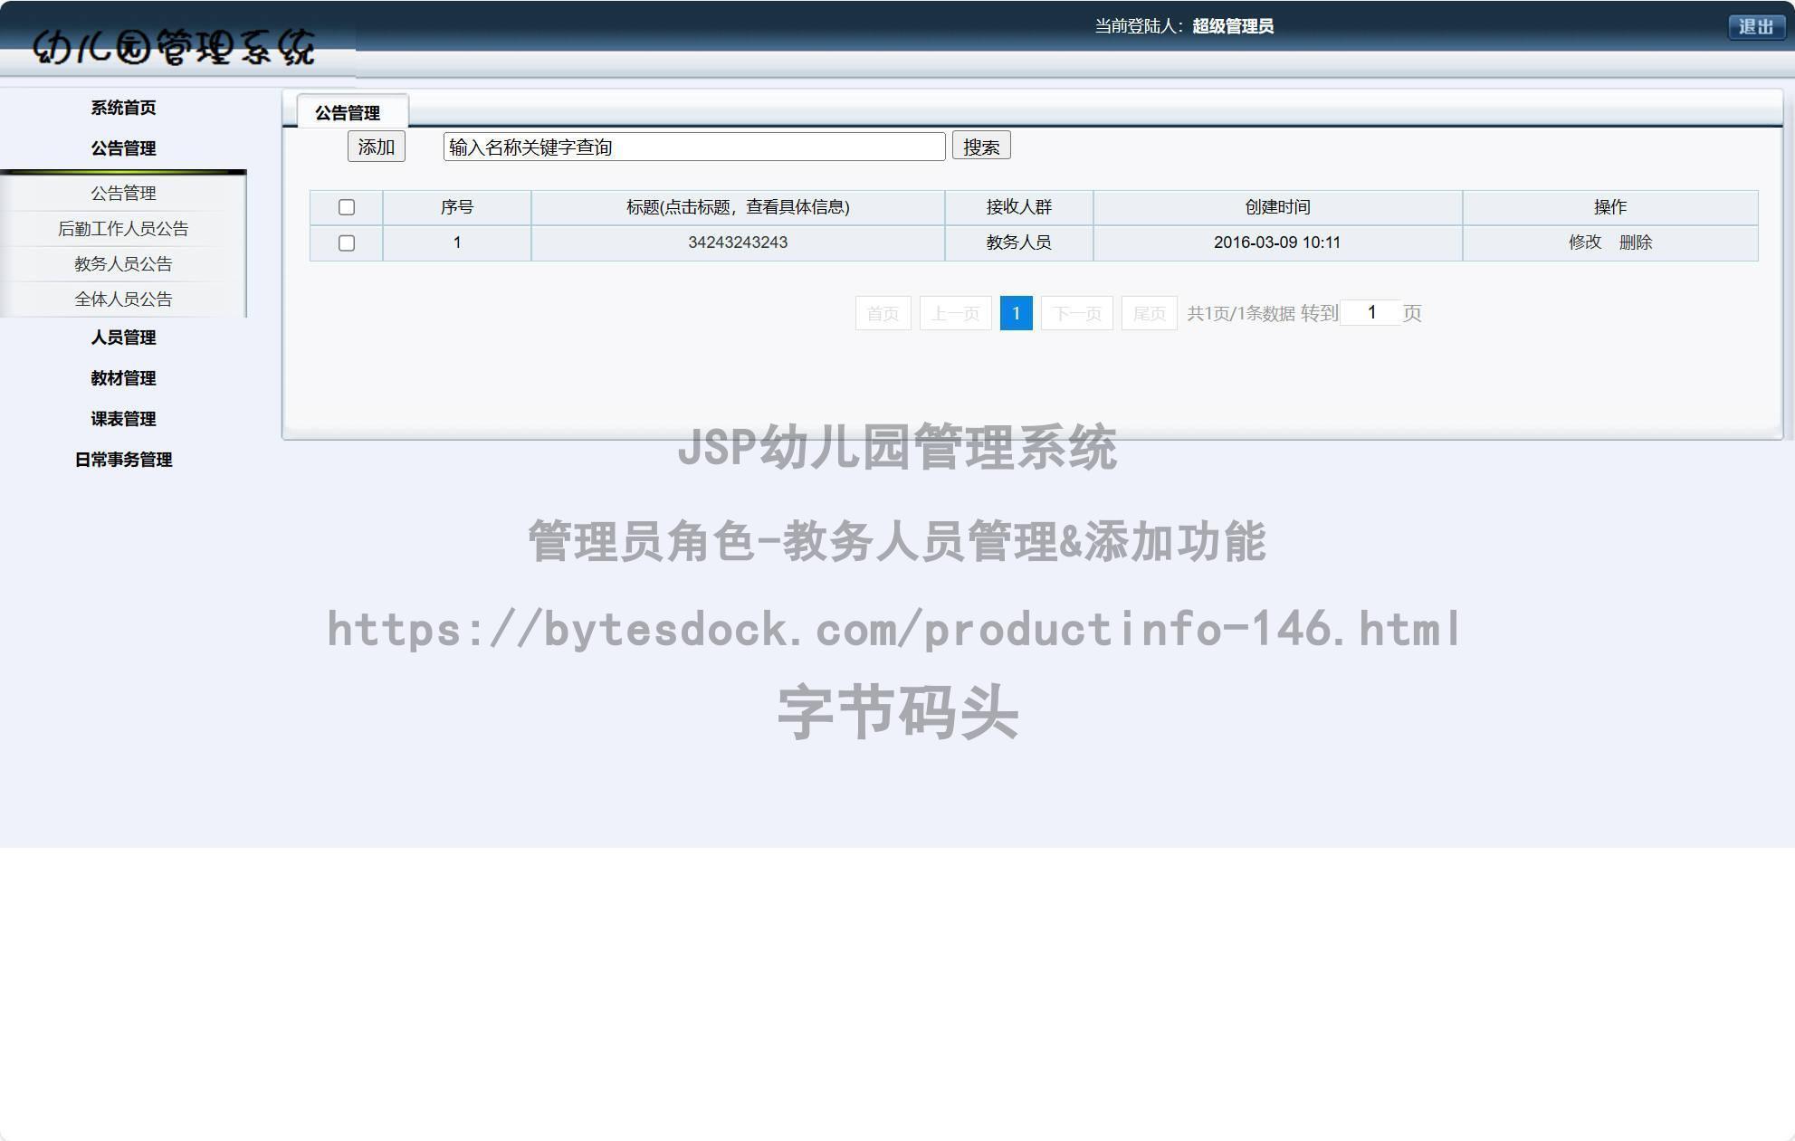Viewport: 1795px width, 1141px height.
Task: Open 教材管理 section
Action: pyautogui.click(x=123, y=378)
